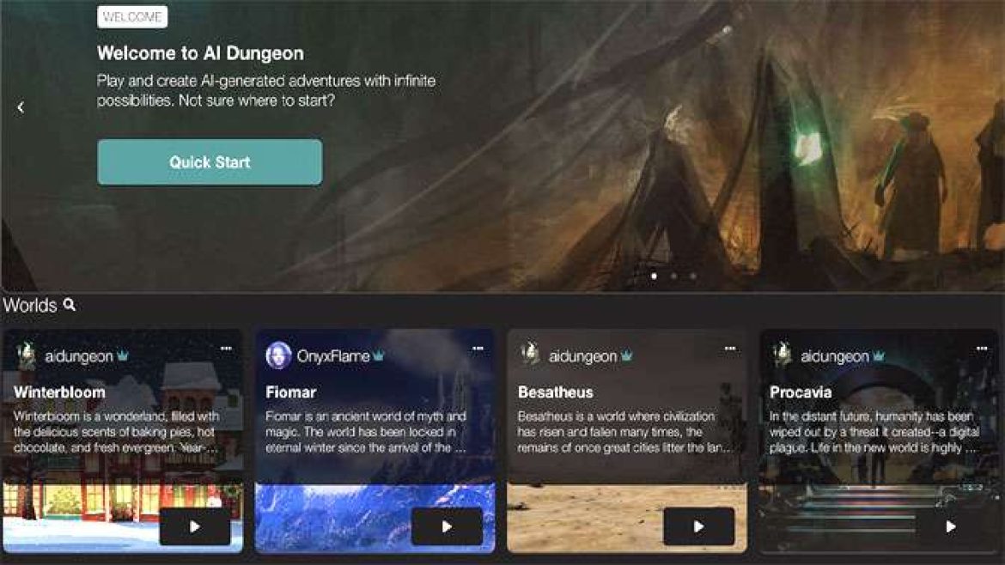Select second carousel dot indicator
1005x565 pixels.
pyautogui.click(x=673, y=276)
